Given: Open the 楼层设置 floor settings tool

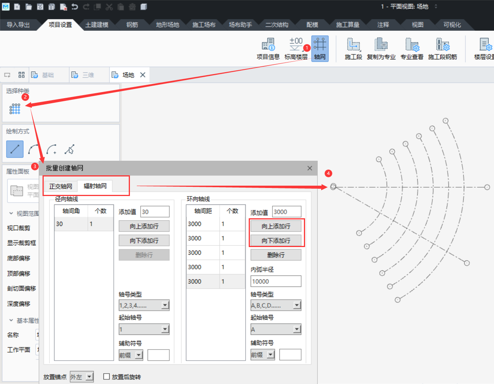Looking at the screenshot, I should [484, 49].
